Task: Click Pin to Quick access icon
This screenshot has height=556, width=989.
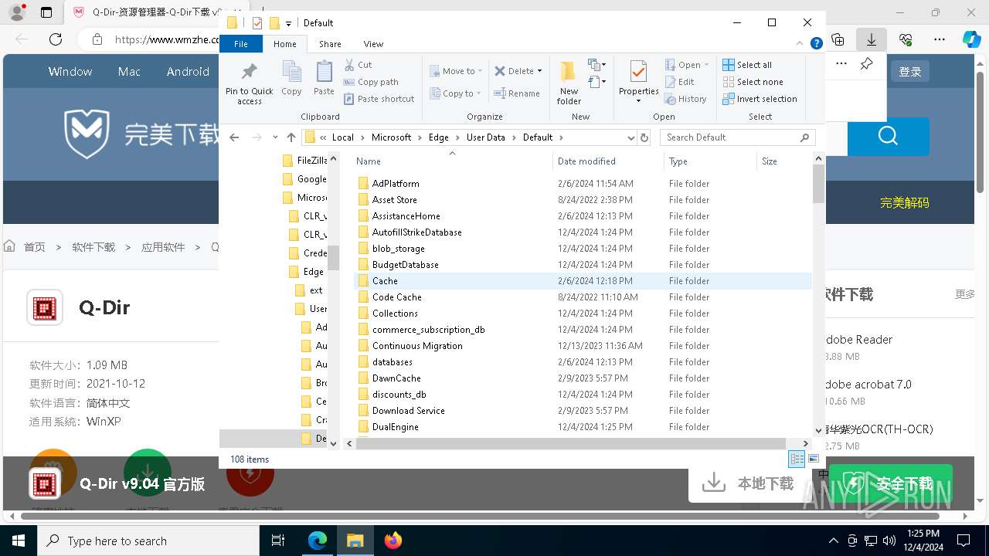Action: coord(249,72)
